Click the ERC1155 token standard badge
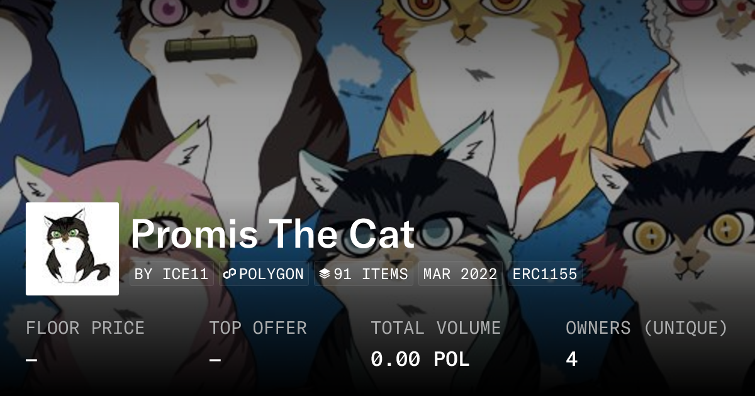The image size is (755, 396). pos(545,274)
